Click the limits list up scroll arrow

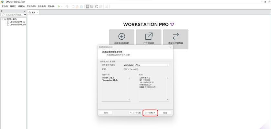pos(167,78)
